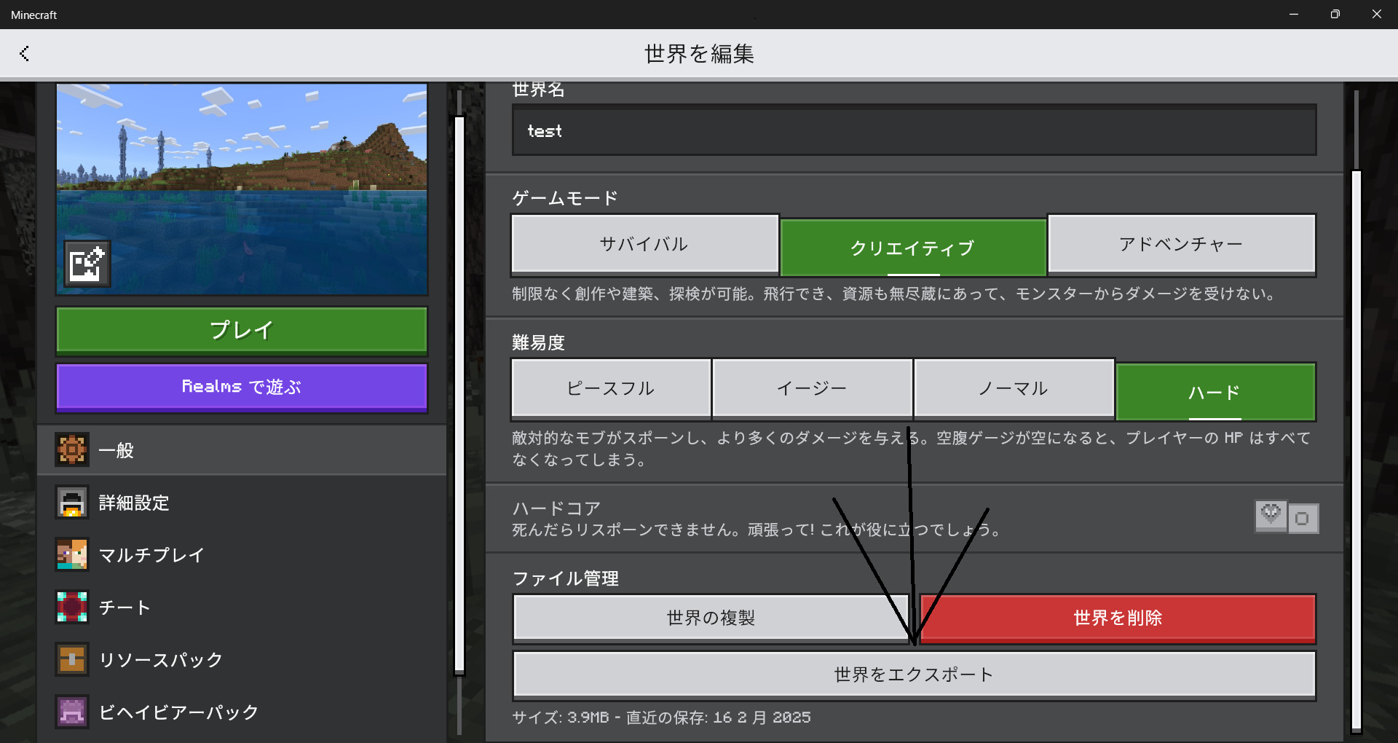Set difficulty to イージー
Viewport: 1398px width, 743px height.
coord(813,389)
